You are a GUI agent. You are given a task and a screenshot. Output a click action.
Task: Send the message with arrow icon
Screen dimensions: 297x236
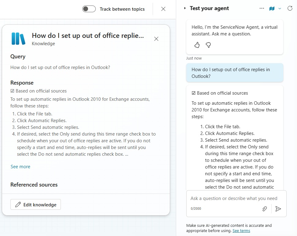pos(278,209)
